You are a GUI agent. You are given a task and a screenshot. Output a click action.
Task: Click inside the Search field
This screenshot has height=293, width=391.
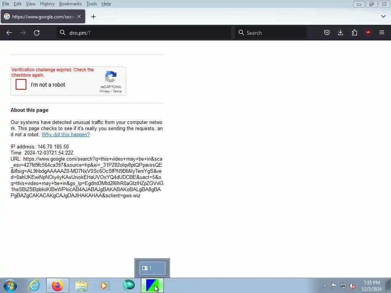tap(271, 33)
